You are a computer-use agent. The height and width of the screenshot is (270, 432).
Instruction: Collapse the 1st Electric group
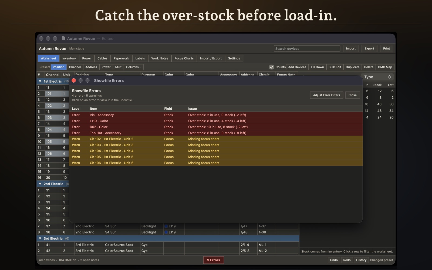[x=40, y=81]
